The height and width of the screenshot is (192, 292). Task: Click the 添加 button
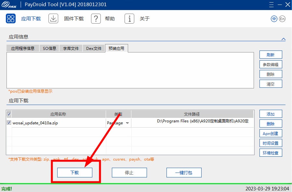pyautogui.click(x=271, y=114)
